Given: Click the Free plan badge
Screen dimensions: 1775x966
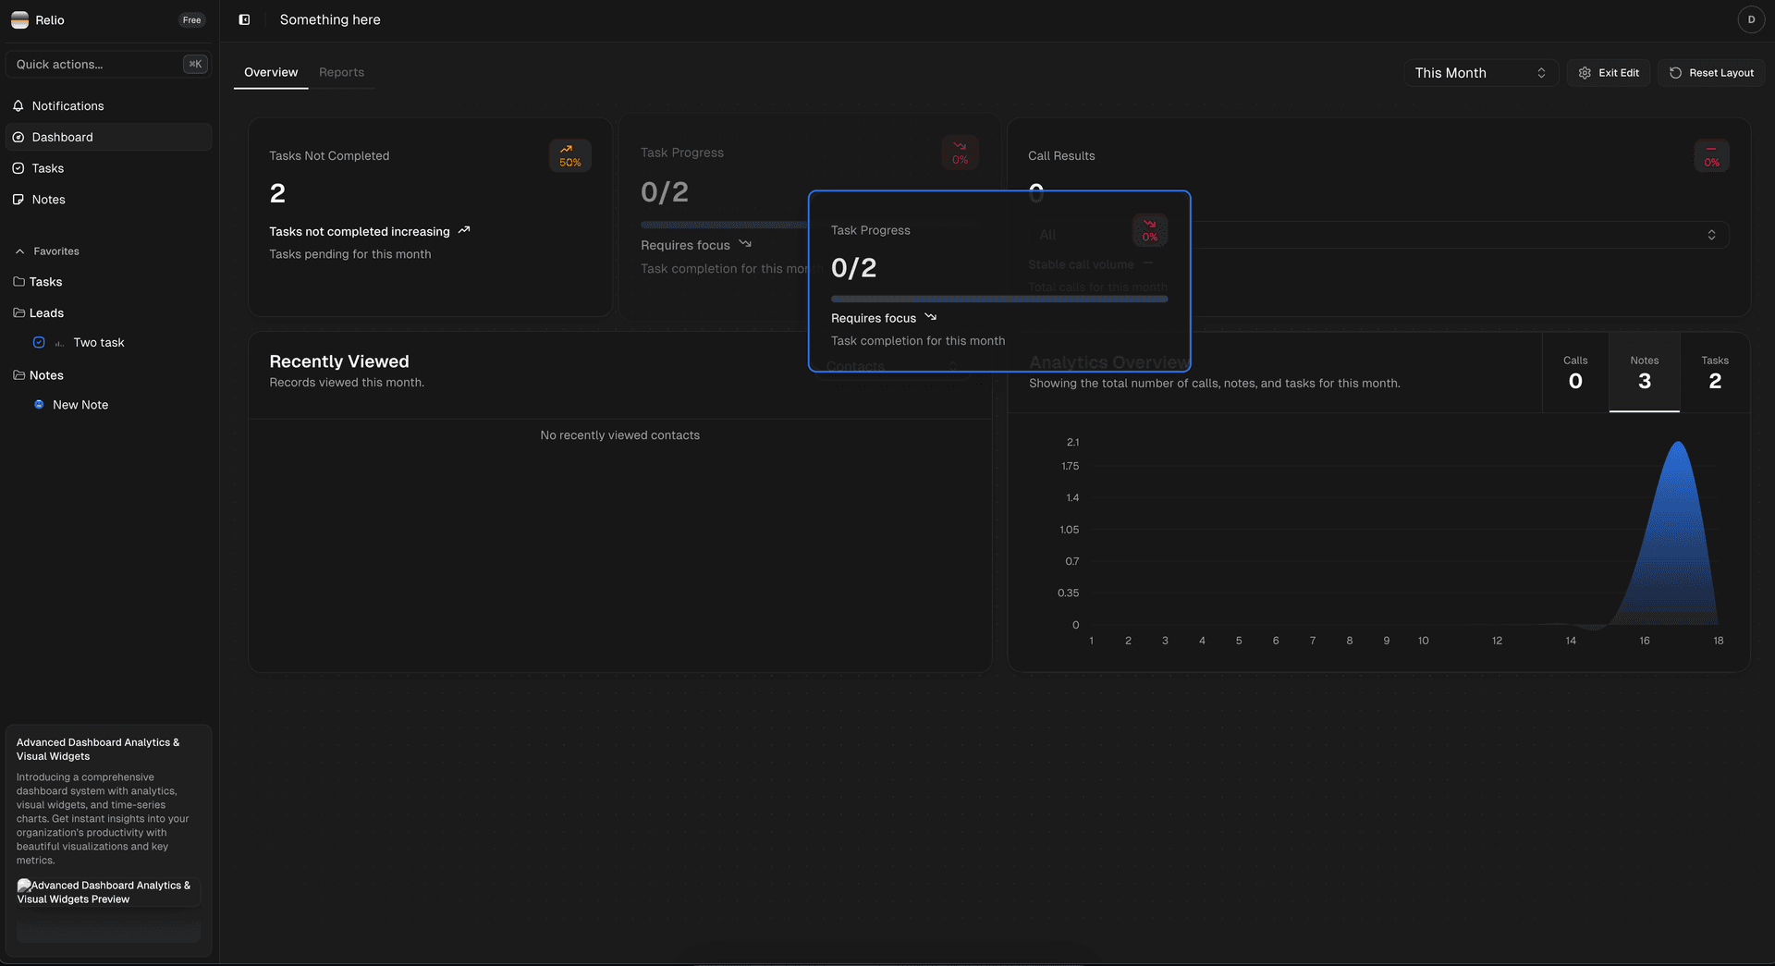Looking at the screenshot, I should [x=192, y=20].
